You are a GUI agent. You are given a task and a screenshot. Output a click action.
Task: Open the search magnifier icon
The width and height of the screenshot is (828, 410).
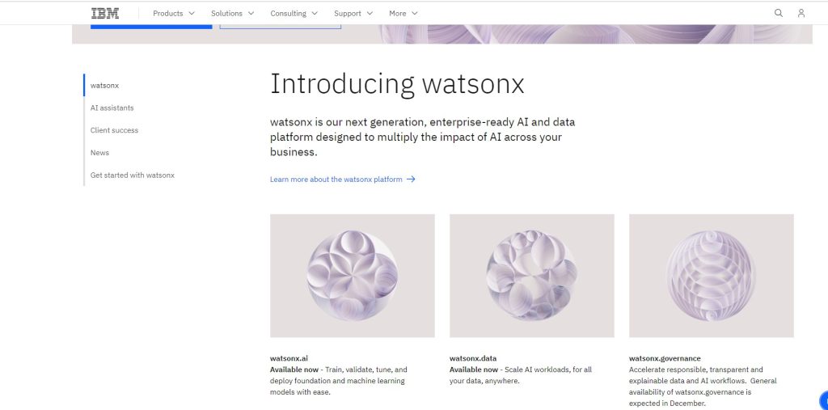[x=779, y=13]
